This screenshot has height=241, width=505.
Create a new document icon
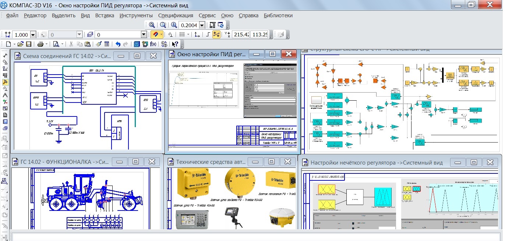click(x=8, y=44)
